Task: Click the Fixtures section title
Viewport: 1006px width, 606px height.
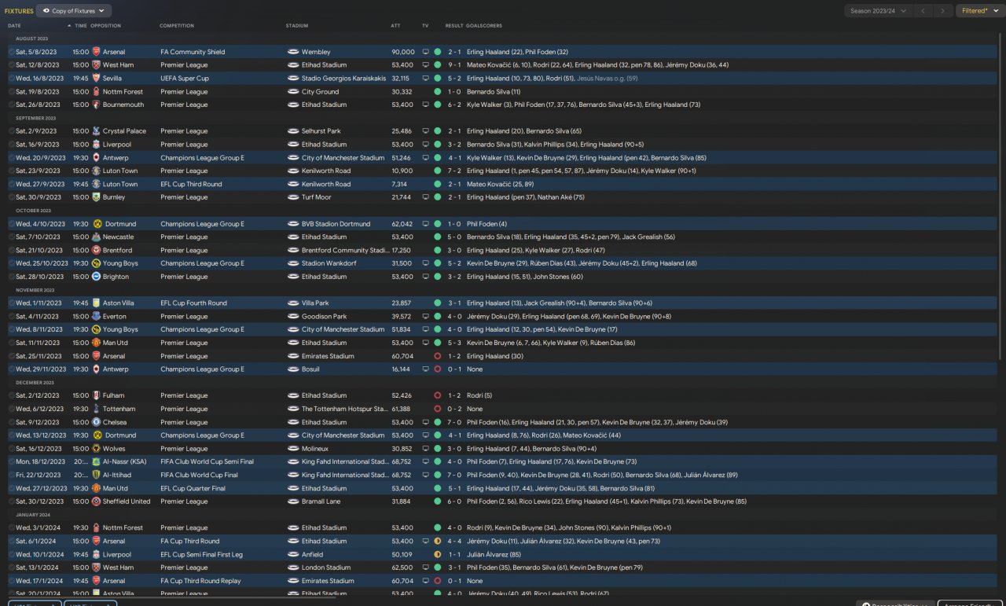Action: point(19,11)
